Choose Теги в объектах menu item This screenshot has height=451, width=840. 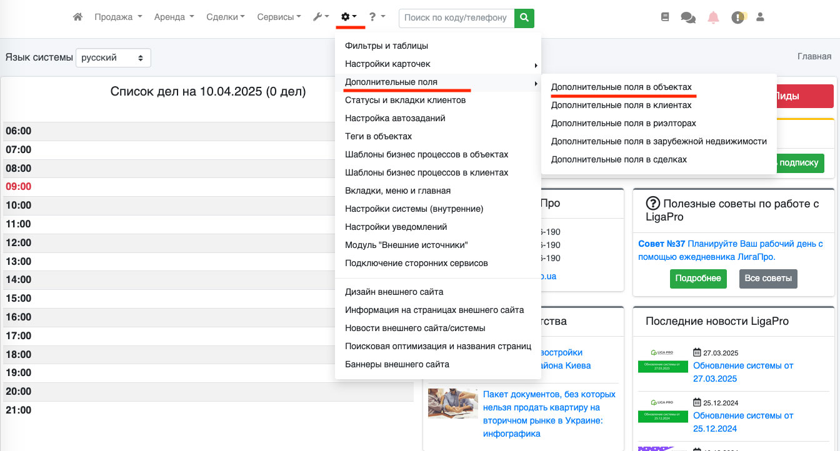coord(378,136)
